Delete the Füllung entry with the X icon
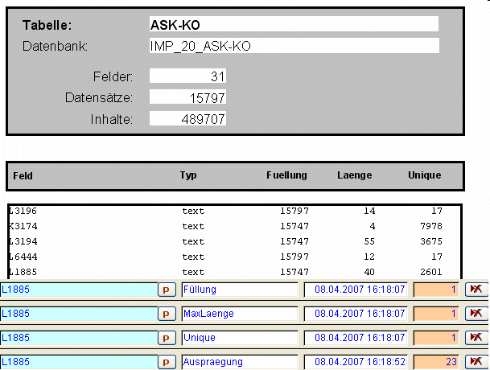This screenshot has height=370, width=490. pyautogui.click(x=476, y=289)
